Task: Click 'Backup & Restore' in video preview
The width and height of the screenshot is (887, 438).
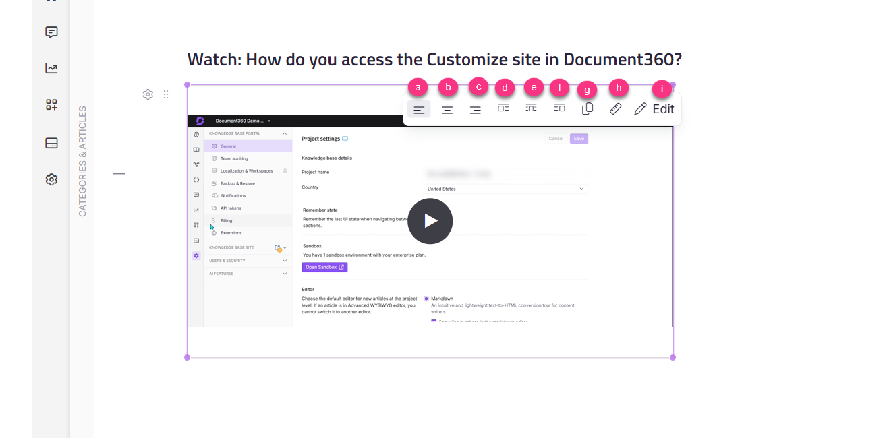Action: (237, 183)
